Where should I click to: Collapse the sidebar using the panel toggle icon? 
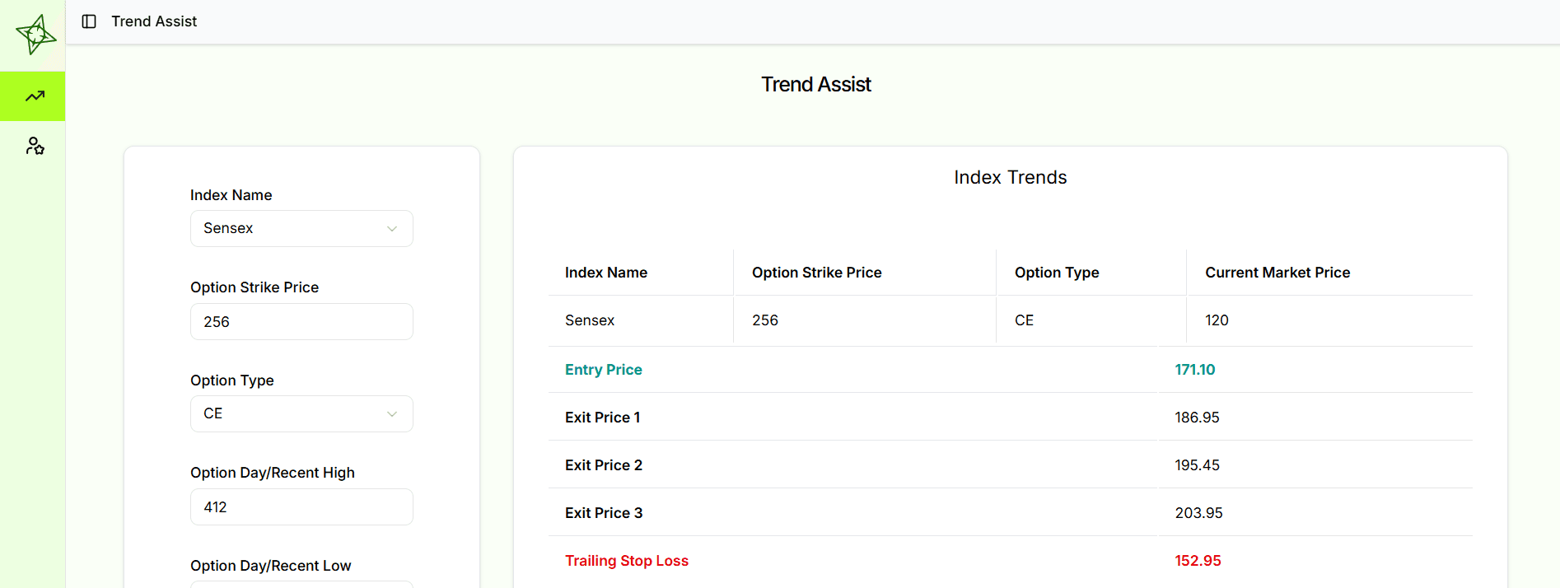(88, 21)
